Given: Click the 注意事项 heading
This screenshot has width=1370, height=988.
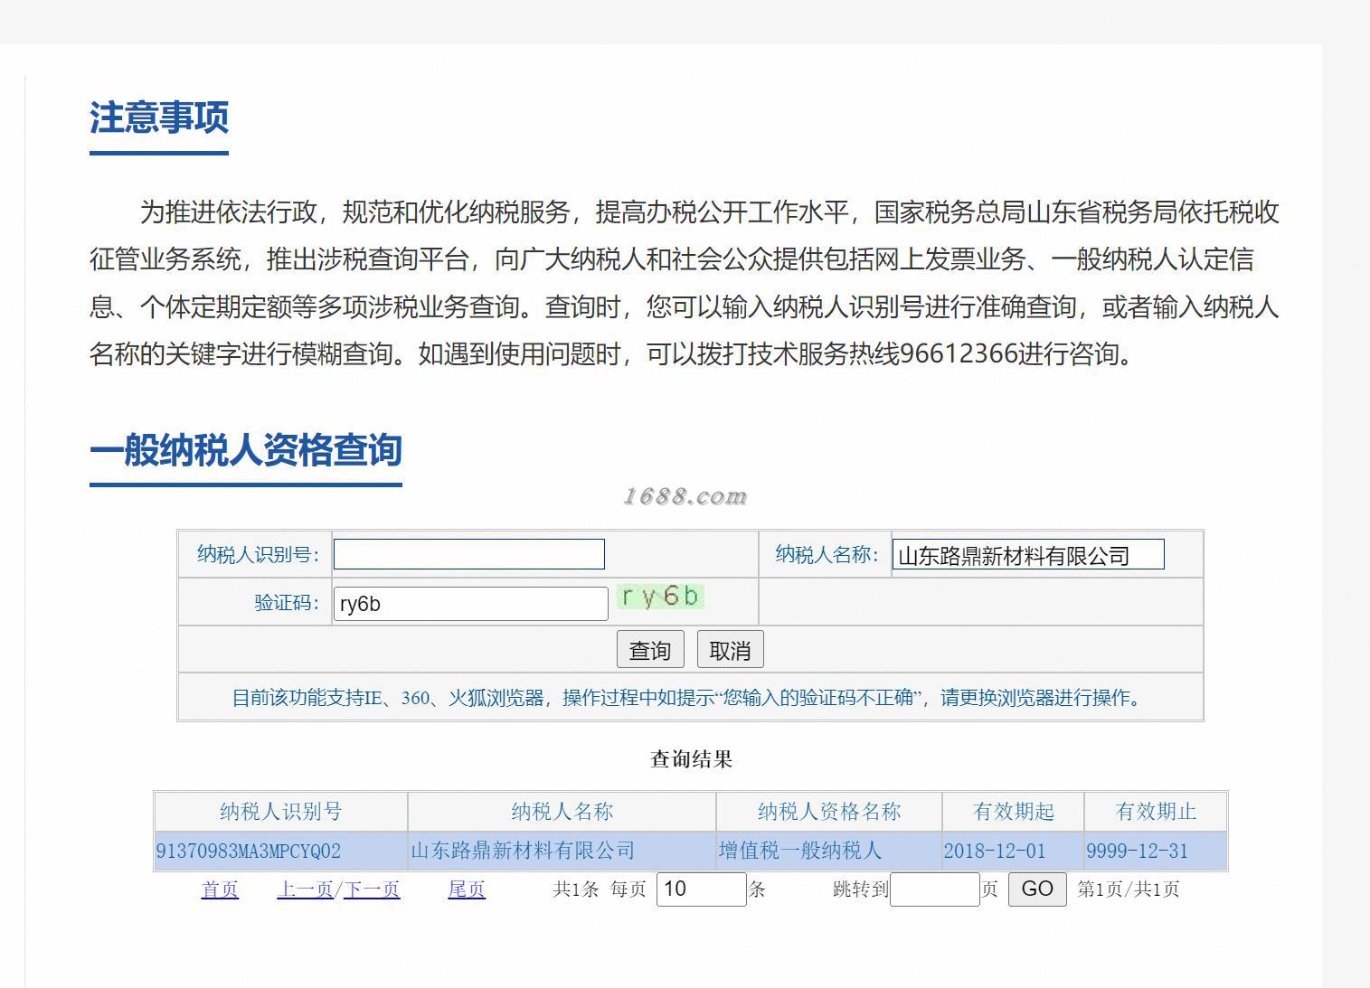Looking at the screenshot, I should (159, 118).
